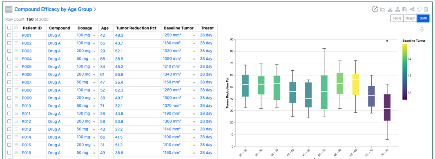This screenshot has height=159, width=435.
Task: Click the trash delete icon
Action: pyautogui.click(x=426, y=9)
